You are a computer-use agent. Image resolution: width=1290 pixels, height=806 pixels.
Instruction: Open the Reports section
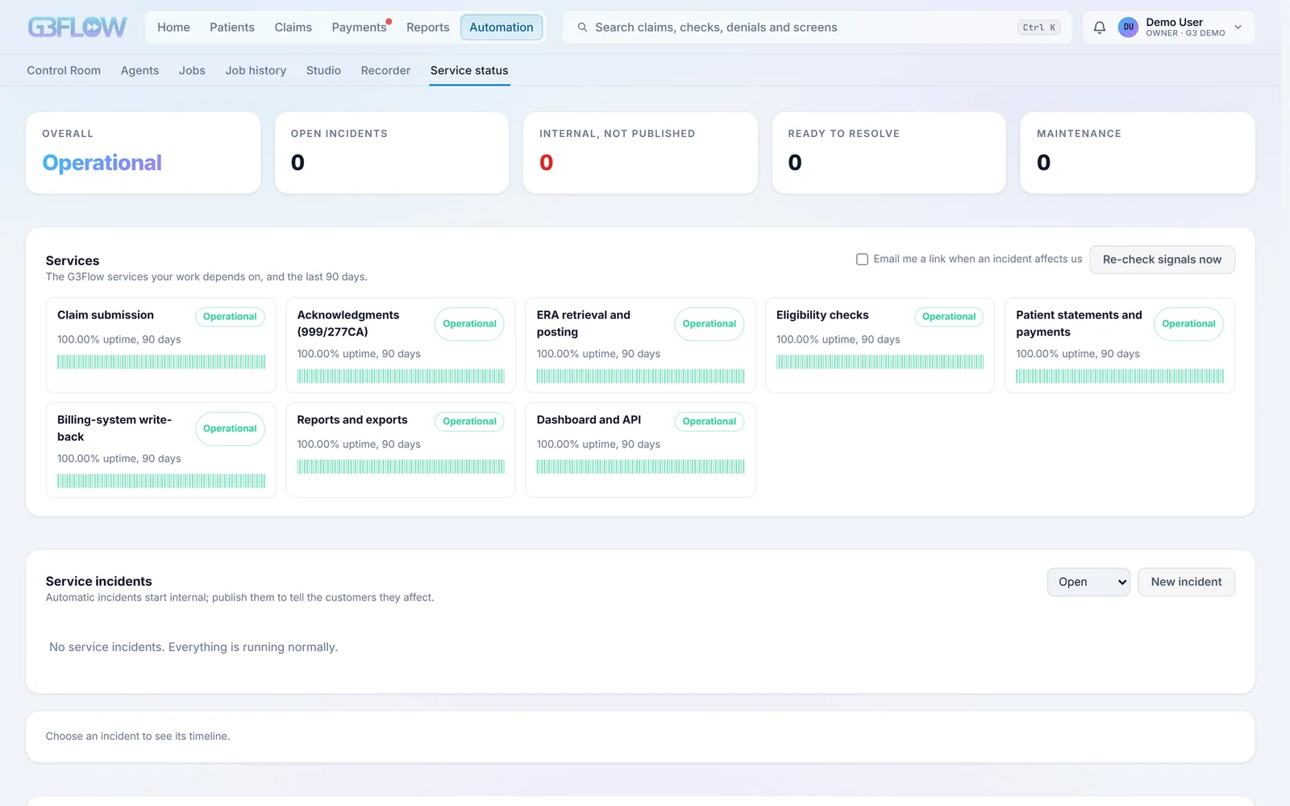(x=427, y=27)
